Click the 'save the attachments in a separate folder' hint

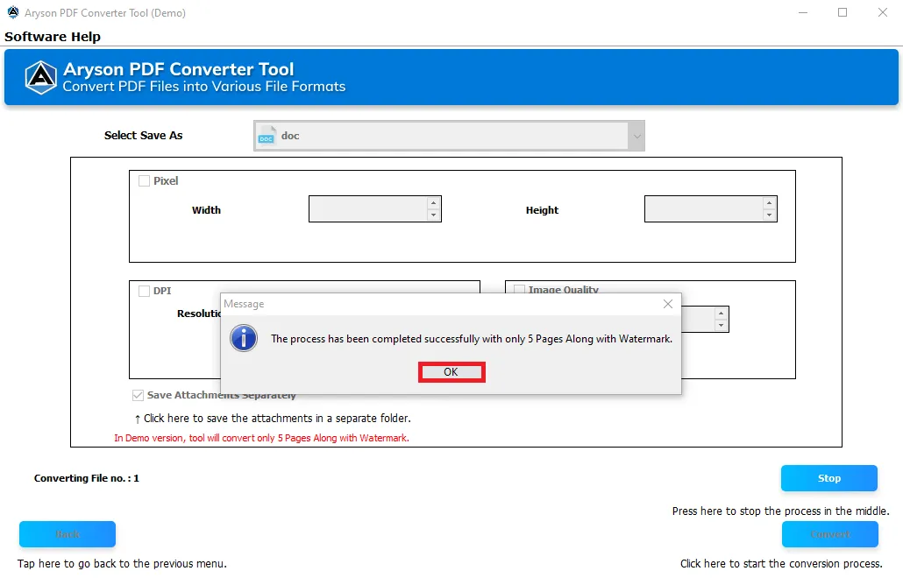coord(273,418)
